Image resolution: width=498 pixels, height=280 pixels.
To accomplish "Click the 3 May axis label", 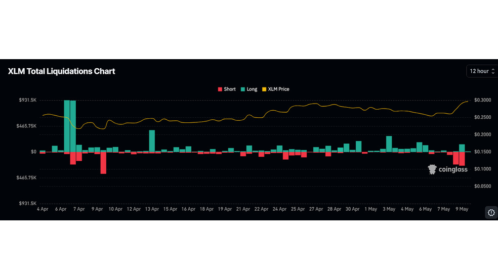I will tap(389, 209).
